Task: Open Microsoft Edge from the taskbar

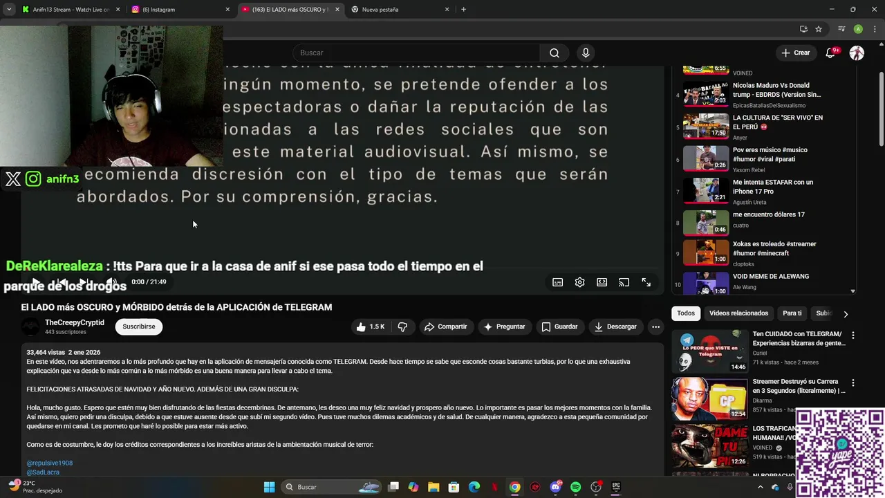Action: pyautogui.click(x=474, y=487)
